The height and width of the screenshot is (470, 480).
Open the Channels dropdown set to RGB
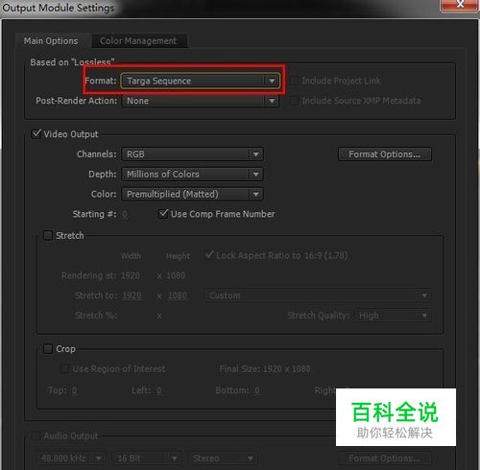tap(192, 154)
